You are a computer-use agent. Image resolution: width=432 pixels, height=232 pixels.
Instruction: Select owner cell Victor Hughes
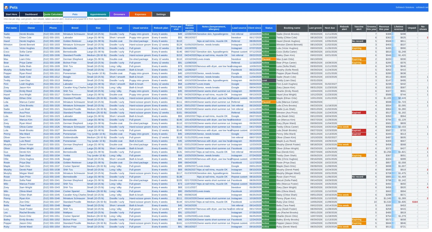(31, 48)
